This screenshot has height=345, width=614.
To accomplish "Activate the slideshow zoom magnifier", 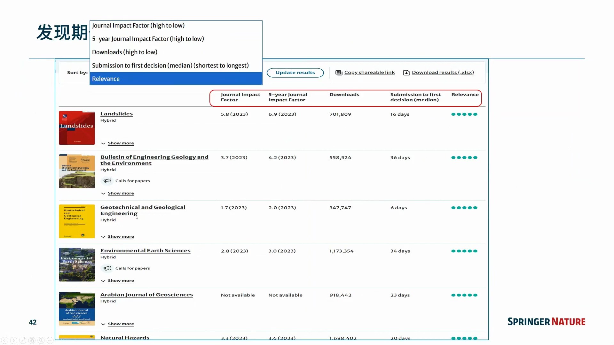I will [41, 341].
